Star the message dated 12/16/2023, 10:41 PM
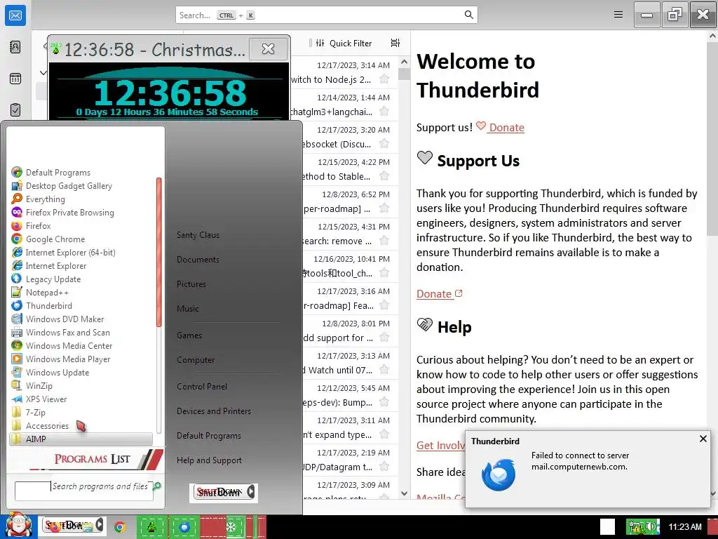718x539 pixels. click(x=384, y=273)
